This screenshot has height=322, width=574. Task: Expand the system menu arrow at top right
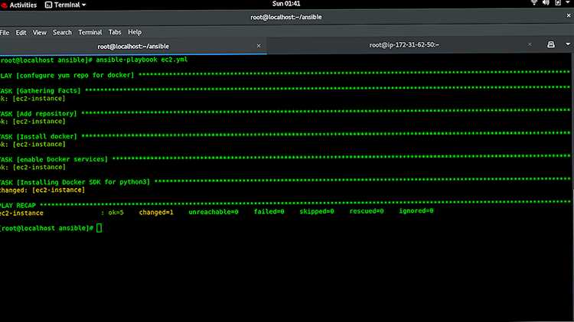(568, 2)
